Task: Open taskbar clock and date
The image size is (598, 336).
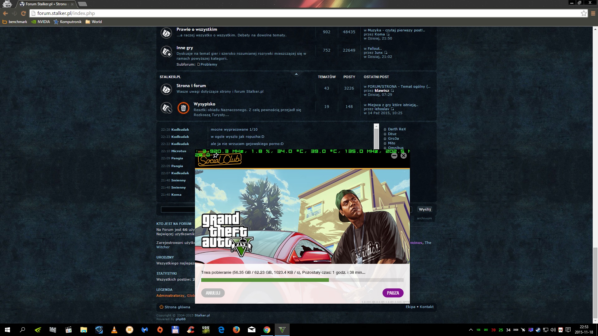Action: (x=584, y=330)
